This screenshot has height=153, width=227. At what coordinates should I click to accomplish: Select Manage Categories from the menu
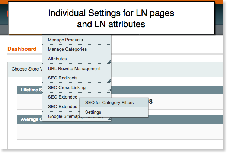pyautogui.click(x=77, y=49)
